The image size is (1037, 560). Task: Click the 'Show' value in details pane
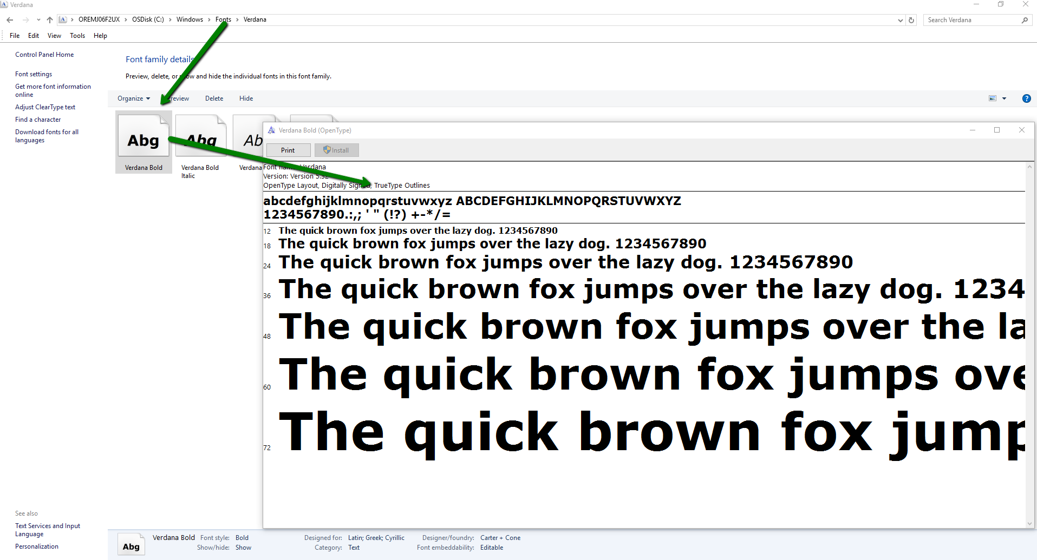coord(243,548)
